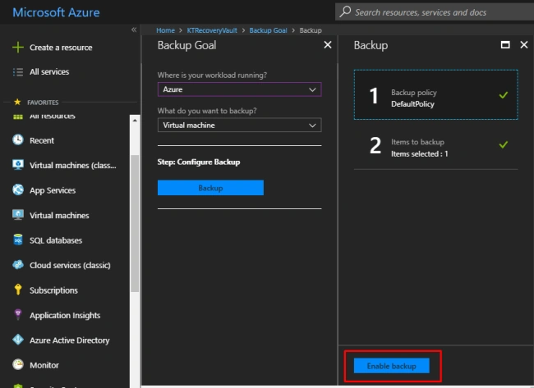534x388 pixels.
Task: Select Subscriptions in favorites
Action: 53,290
